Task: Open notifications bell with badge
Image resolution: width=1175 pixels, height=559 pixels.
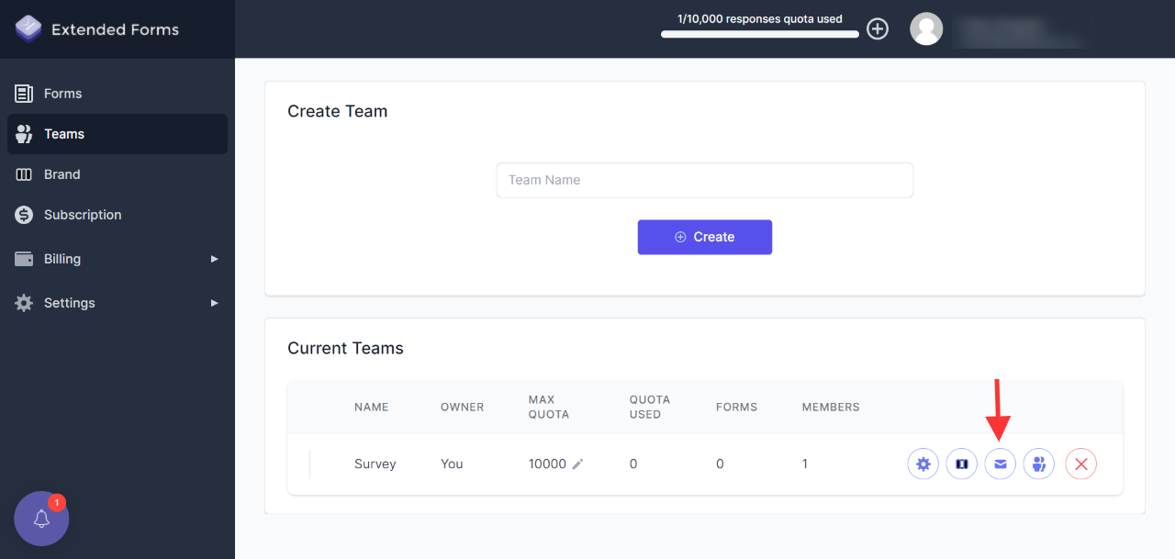Action: (41, 519)
